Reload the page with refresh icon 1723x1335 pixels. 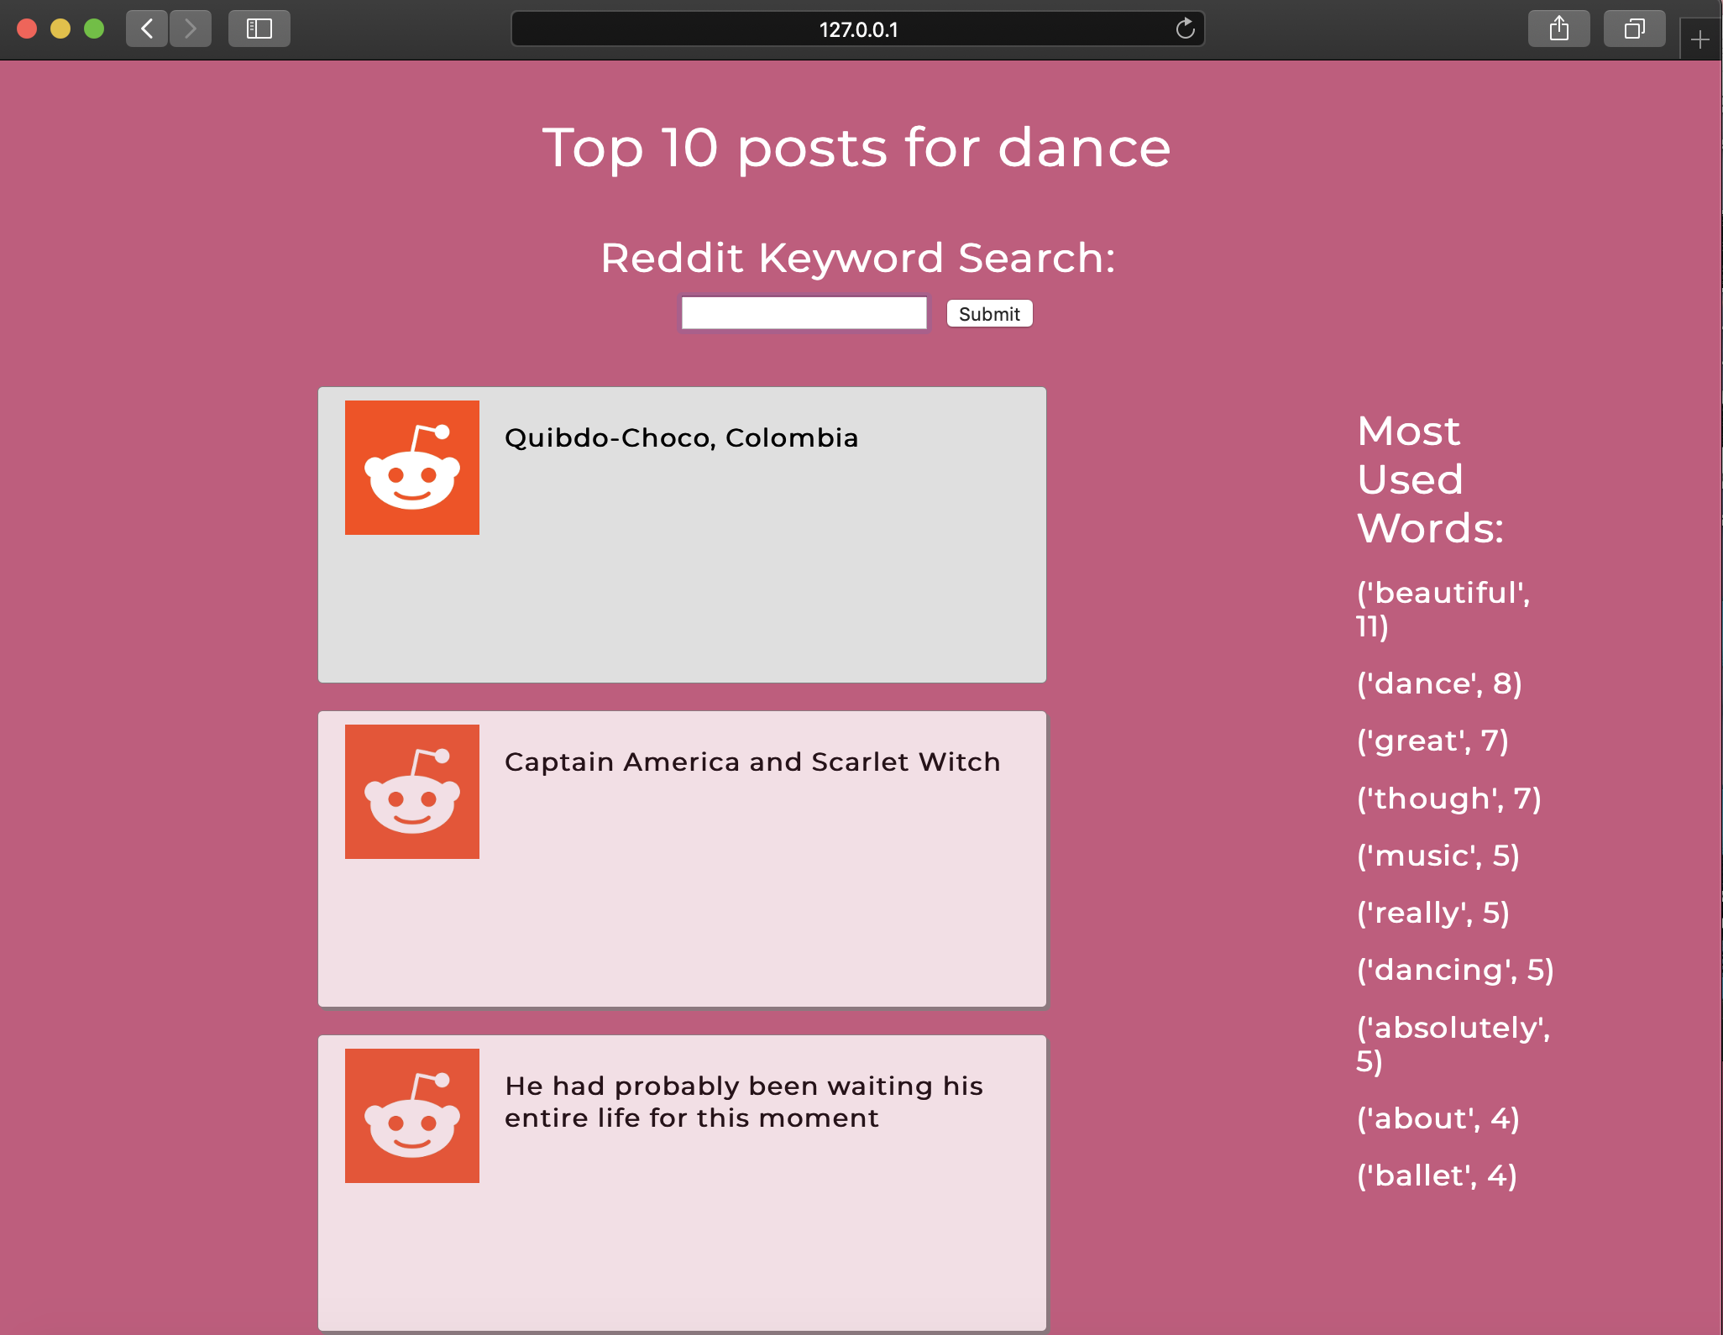[x=1185, y=29]
